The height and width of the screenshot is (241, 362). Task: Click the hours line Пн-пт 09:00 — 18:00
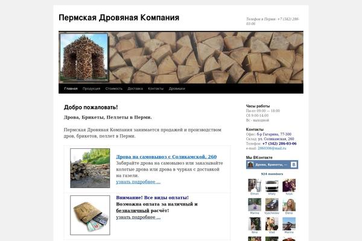tap(263, 111)
